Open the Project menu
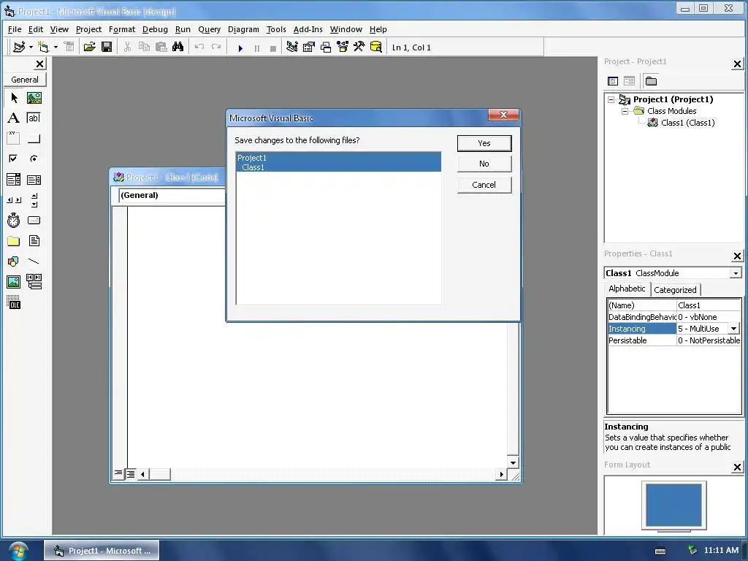This screenshot has width=748, height=561. (88, 29)
